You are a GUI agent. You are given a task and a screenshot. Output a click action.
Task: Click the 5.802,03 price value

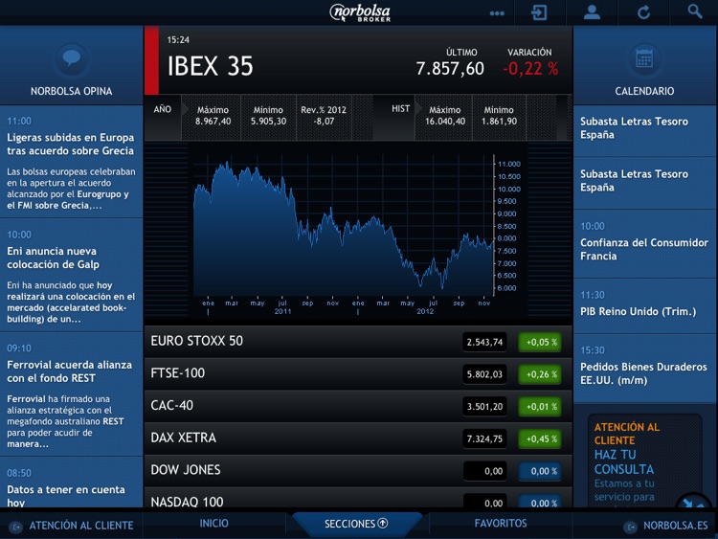click(x=484, y=374)
